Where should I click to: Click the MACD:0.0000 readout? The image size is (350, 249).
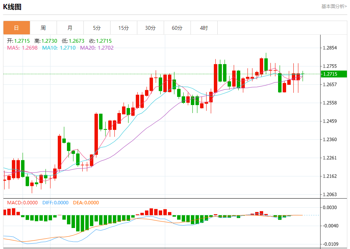coord(22,203)
